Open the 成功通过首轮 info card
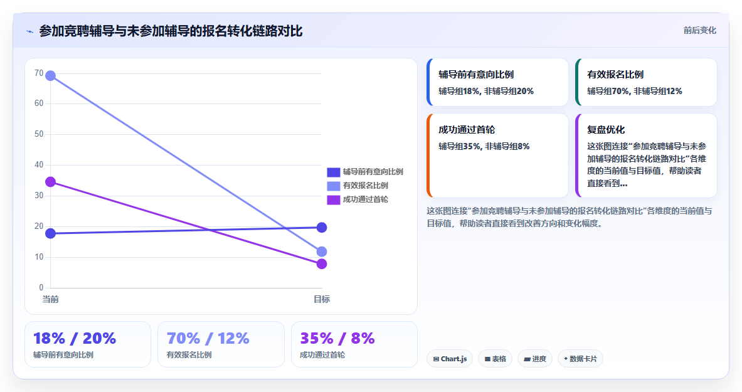 pos(497,156)
